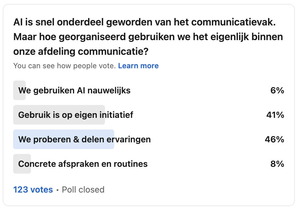Select the "We gebruiken AI nauwelijks" poll option
This screenshot has height=210, width=300.
pos(74,90)
